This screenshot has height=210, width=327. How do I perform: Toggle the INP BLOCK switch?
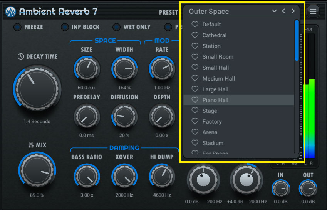click(x=65, y=27)
